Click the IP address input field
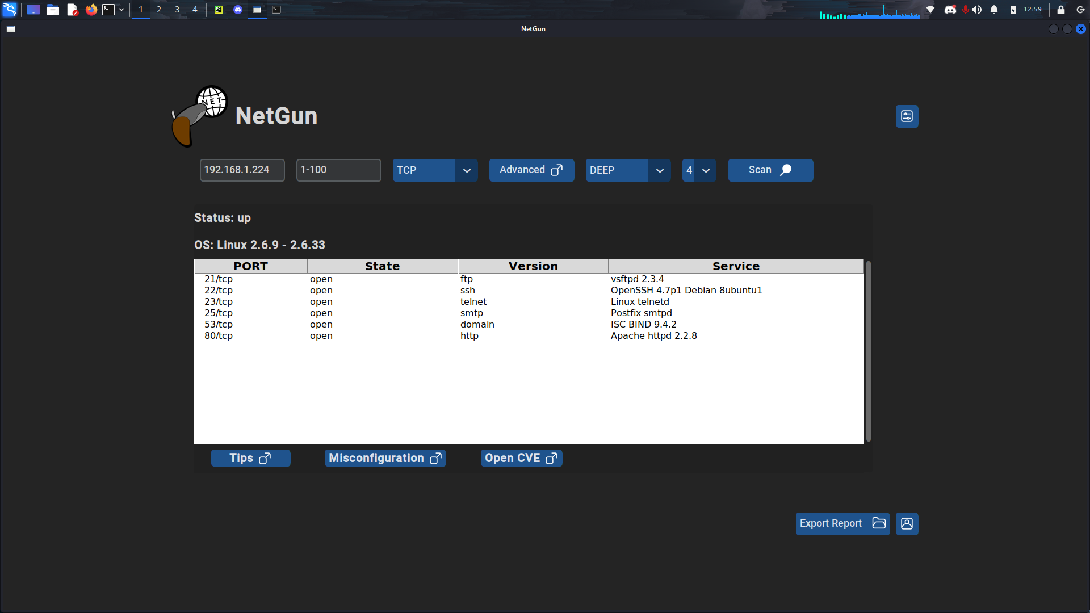Viewport: 1090px width, 613px height. 242,170
